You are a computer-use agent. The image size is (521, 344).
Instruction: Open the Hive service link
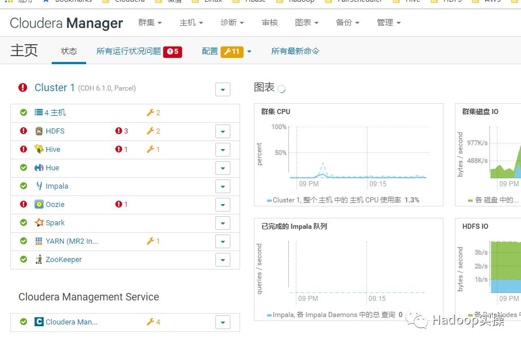pos(53,149)
